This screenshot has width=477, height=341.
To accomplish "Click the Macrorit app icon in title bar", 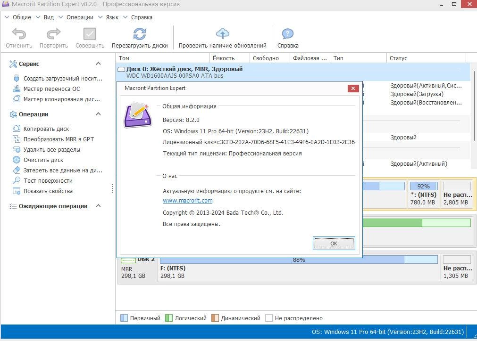I will tap(6, 4).
